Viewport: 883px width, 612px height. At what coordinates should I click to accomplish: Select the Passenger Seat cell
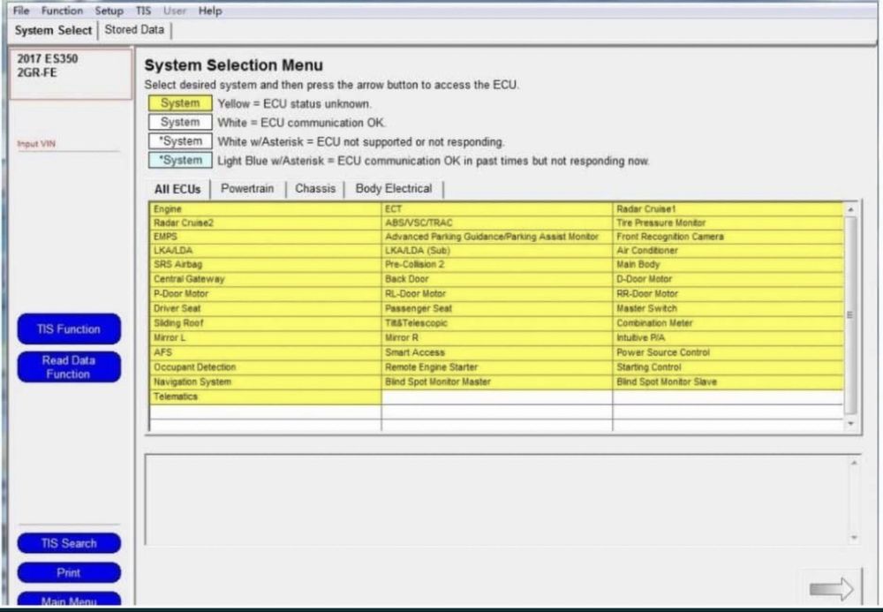click(x=496, y=308)
